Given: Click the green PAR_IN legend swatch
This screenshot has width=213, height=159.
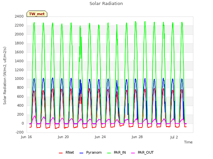Looking at the screenshot, I should coord(109,153).
